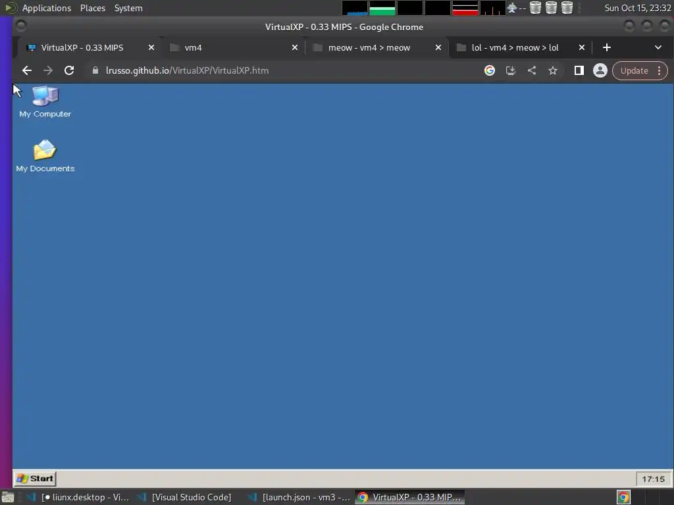Switch to the lol - vm4 > meow > lol tab
674x505 pixels.
click(520, 47)
